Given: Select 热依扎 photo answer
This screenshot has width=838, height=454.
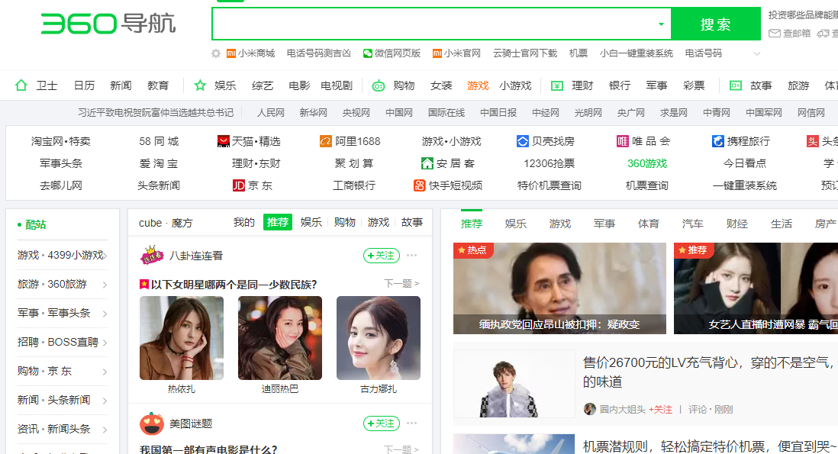Looking at the screenshot, I should [182, 338].
